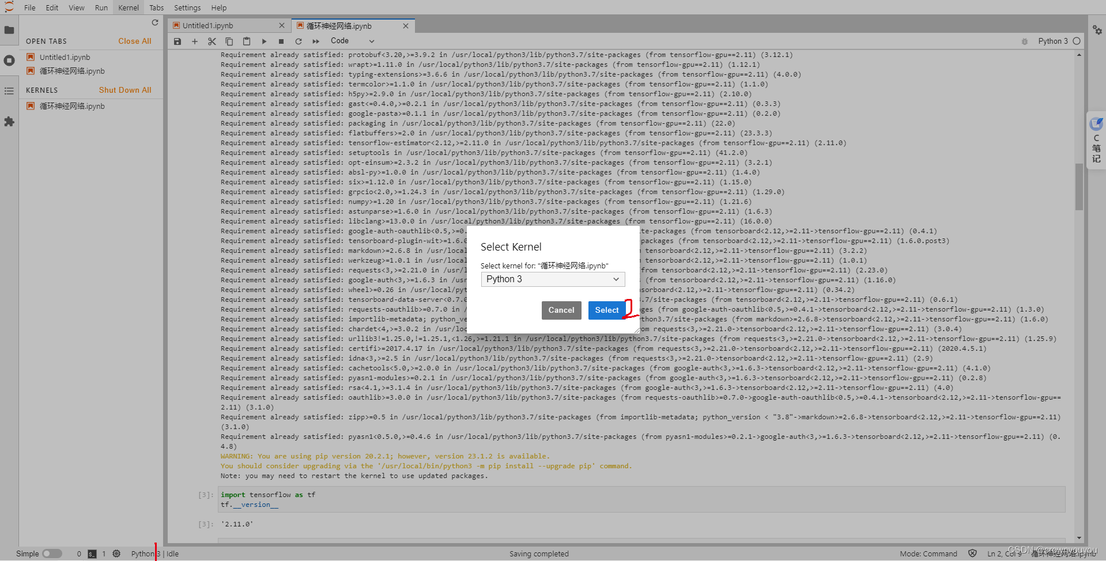This screenshot has width=1106, height=561.
Task: Click the refresh icon in the sidebar
Action: tap(155, 22)
